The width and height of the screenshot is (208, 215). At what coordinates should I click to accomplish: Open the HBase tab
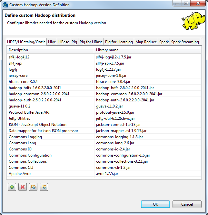coord(64,42)
